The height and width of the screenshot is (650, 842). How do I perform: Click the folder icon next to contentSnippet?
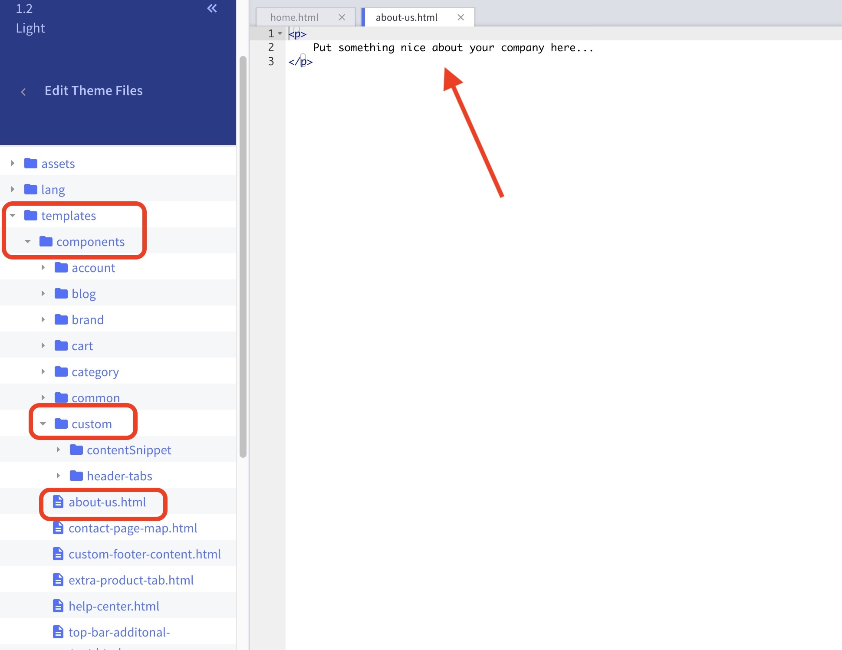[x=76, y=450]
